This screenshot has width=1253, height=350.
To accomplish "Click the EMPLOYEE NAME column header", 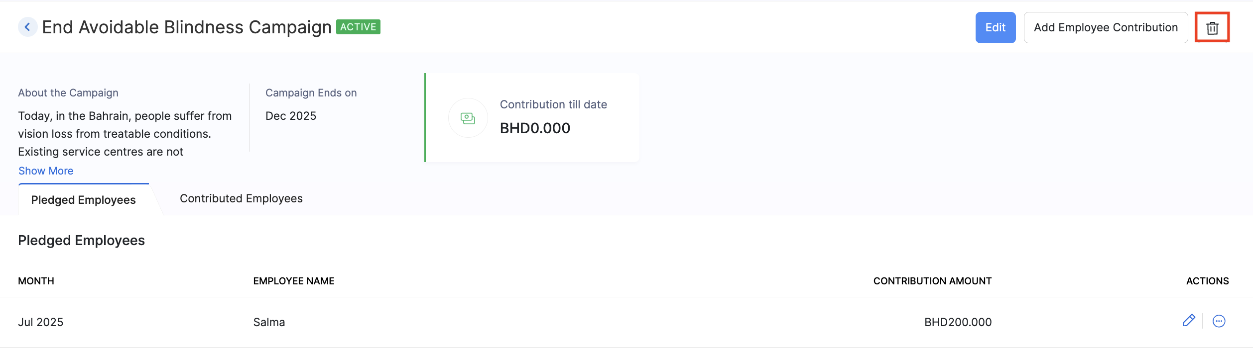I will click(294, 281).
